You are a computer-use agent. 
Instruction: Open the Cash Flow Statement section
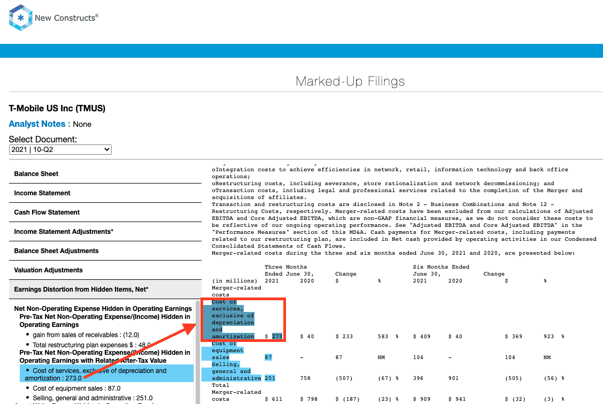click(105, 212)
